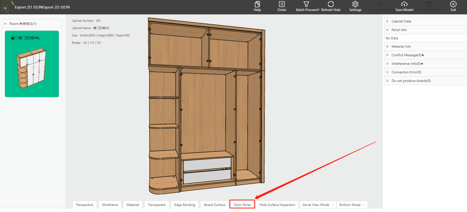Toggle Wireframe display mode
The image size is (467, 212).
[x=110, y=205]
